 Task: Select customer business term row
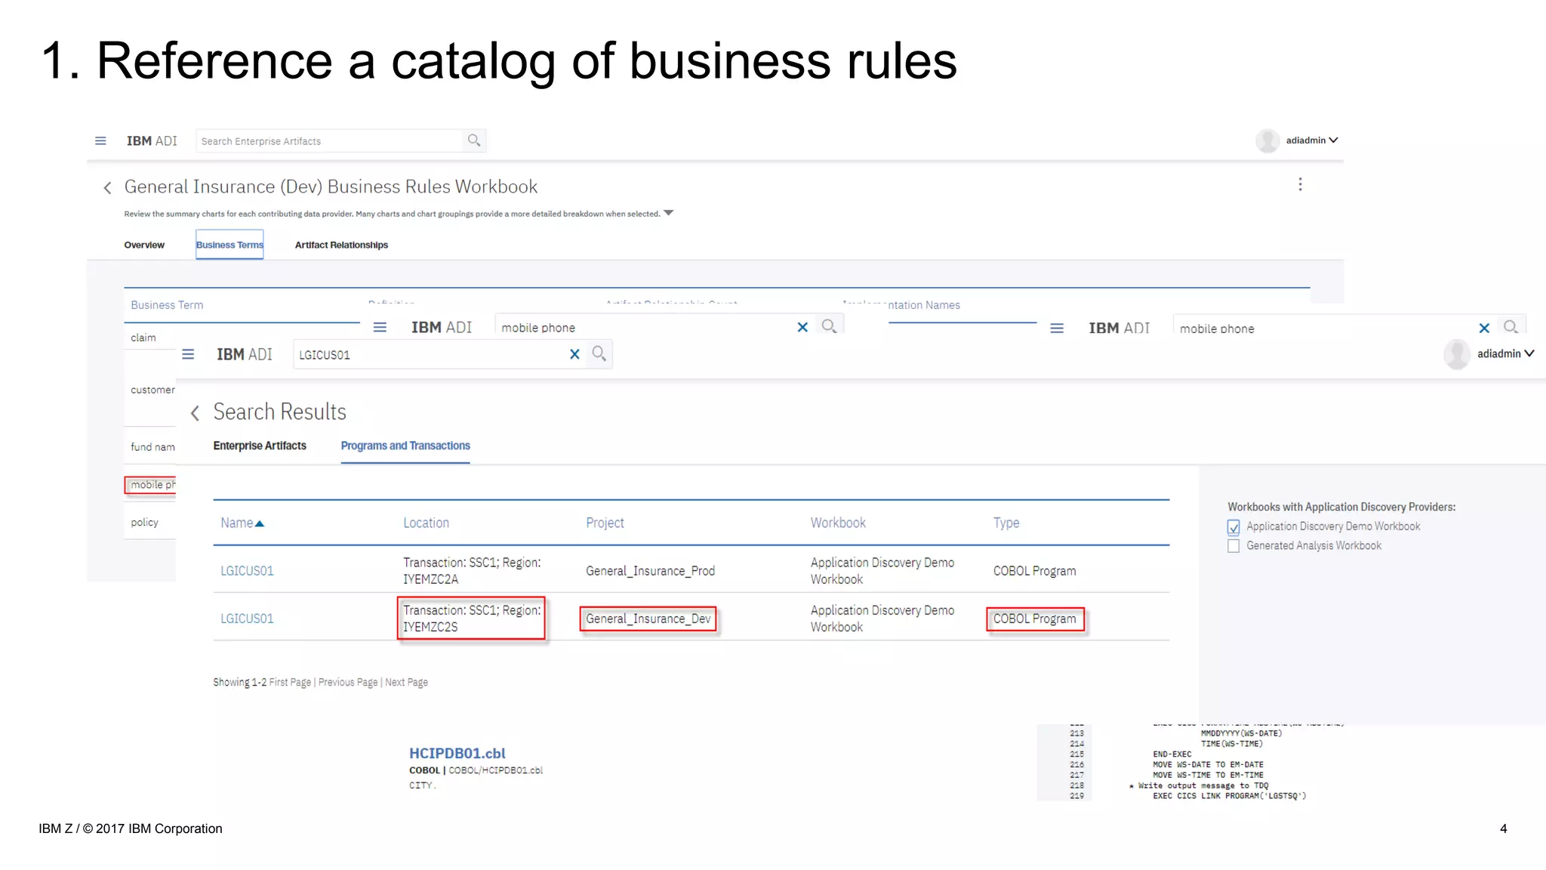coord(150,390)
